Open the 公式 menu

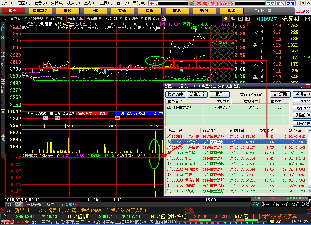coord(90,3)
